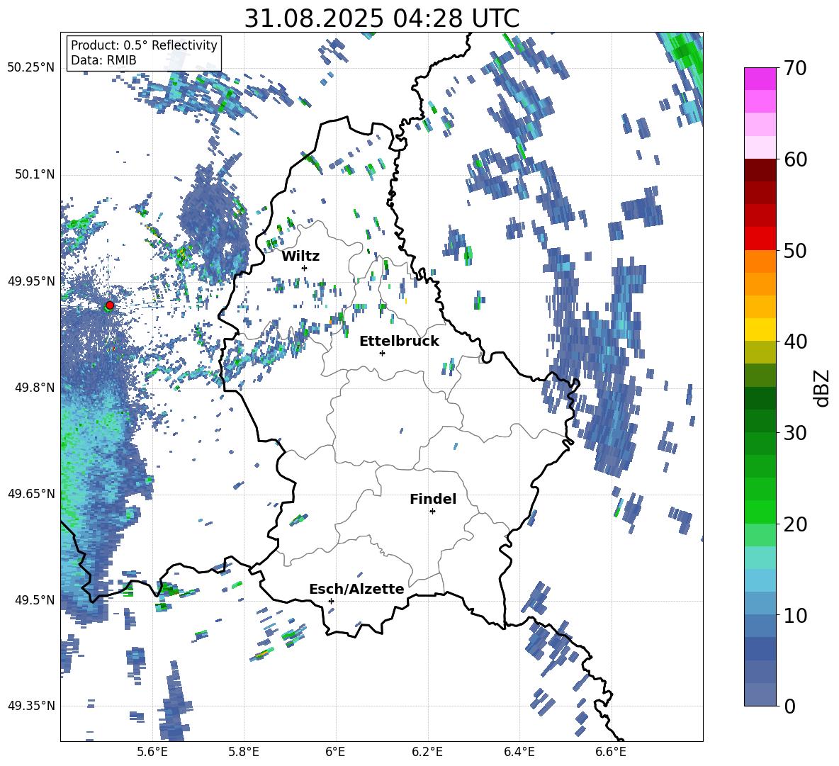The width and height of the screenshot is (839, 766).
Task: Click the 31.08.2025 04:28 UTC title
Action: pos(381,18)
